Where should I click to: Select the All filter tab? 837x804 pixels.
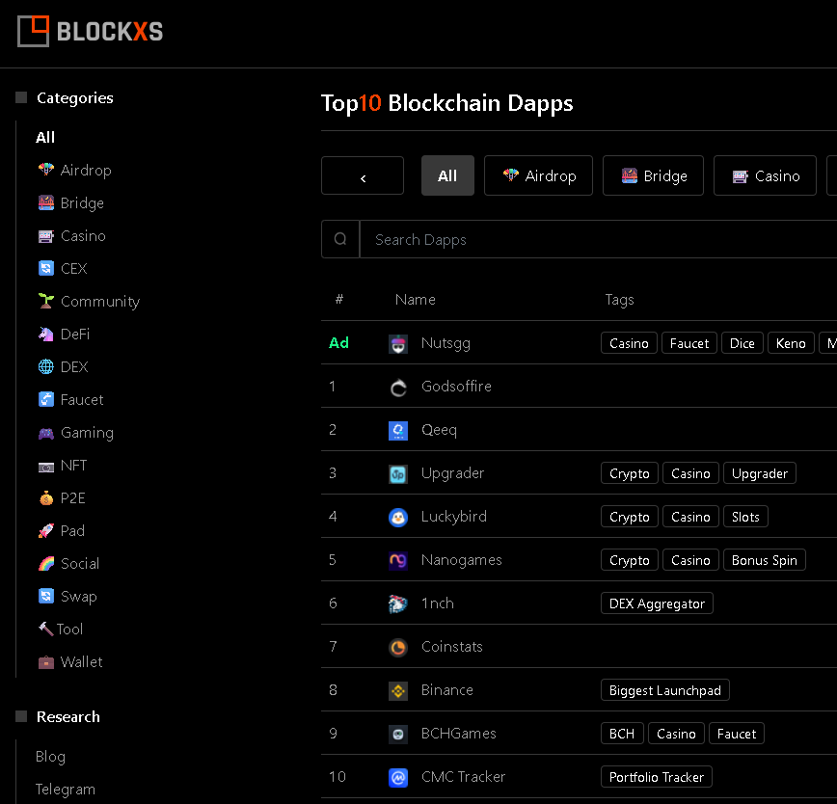tap(447, 175)
